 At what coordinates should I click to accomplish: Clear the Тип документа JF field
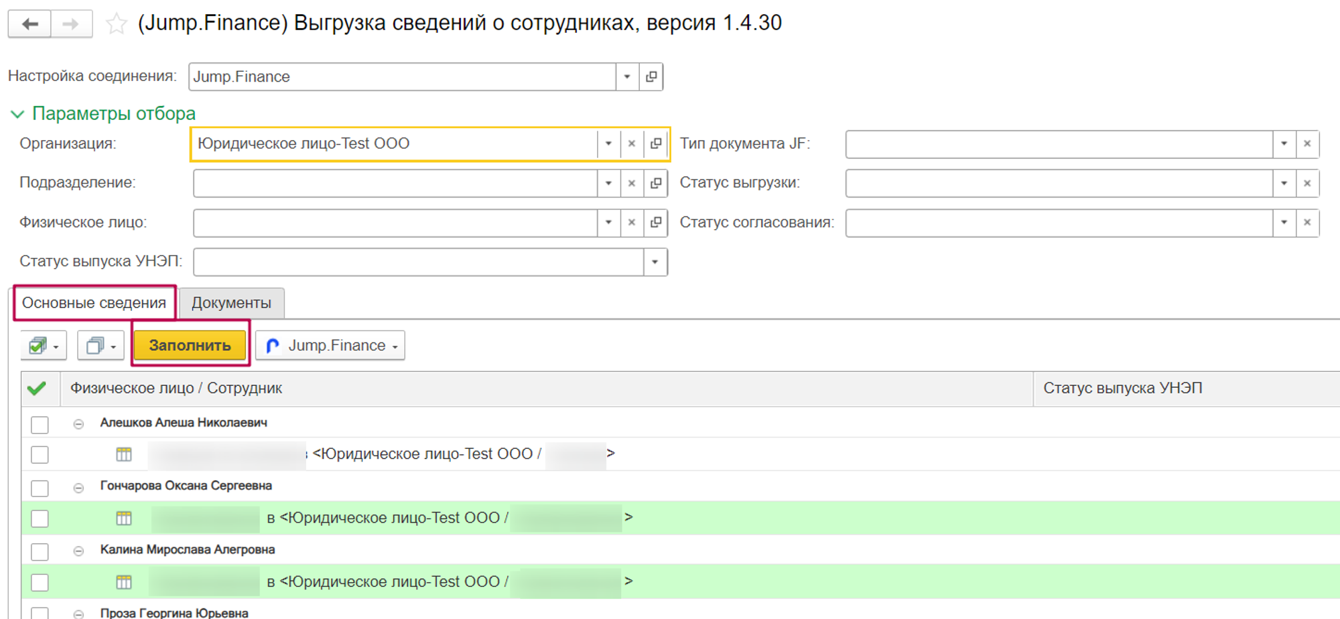pos(1306,144)
